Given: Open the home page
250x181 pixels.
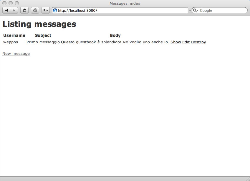Looking at the screenshot, I should [35, 10].
